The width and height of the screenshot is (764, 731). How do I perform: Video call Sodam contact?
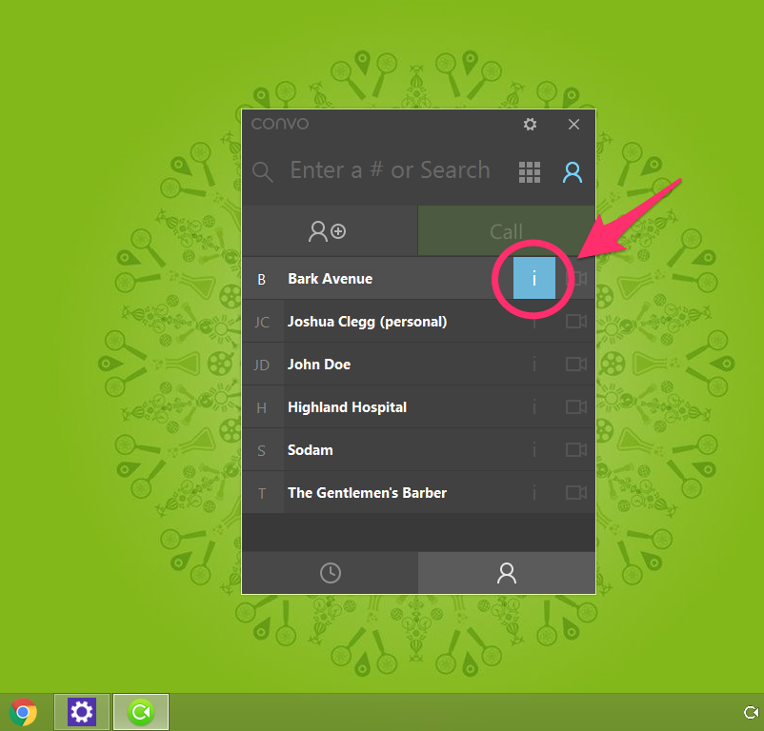pyautogui.click(x=575, y=450)
